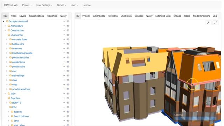The height and width of the screenshot is (126, 224).
Task: Toggle wooden windows visibility eye
Action: coord(68,89)
